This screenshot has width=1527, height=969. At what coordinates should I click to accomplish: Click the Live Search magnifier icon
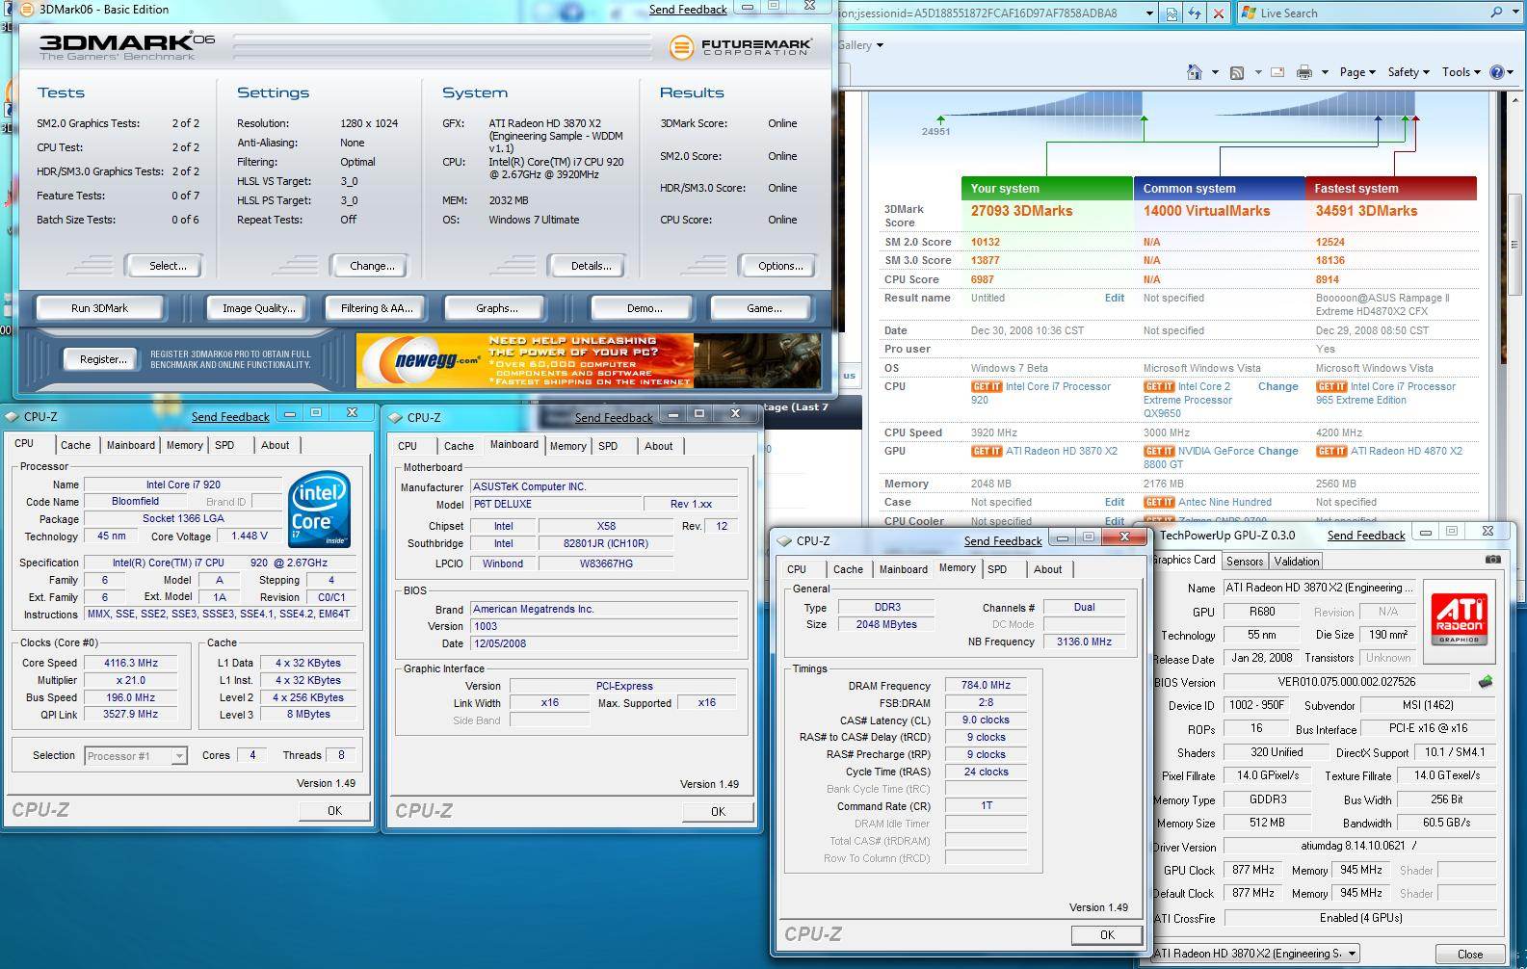[1496, 13]
